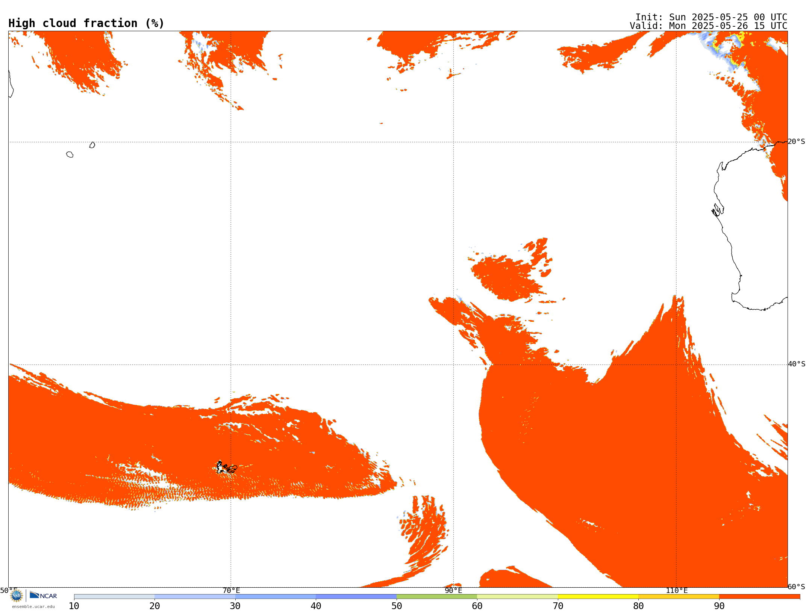Screen dimensions: 812x611
Task: Select the 'Valid: Mon 2025-05-26 15 UTC' text
Action: click(x=709, y=26)
